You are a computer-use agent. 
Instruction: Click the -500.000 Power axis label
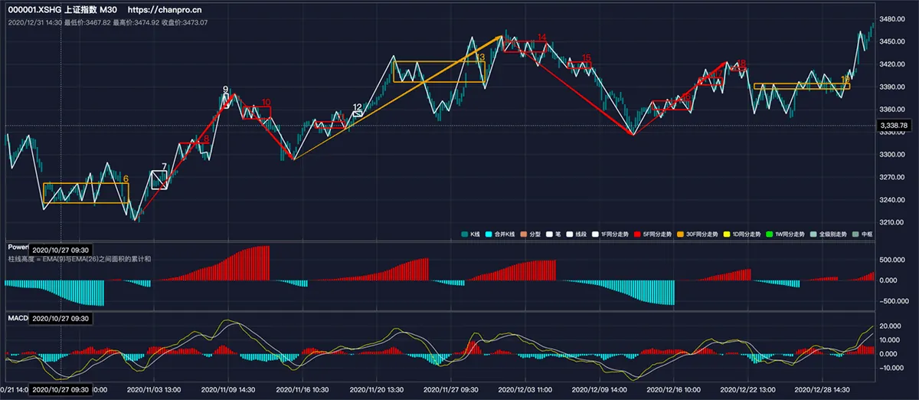(894, 300)
